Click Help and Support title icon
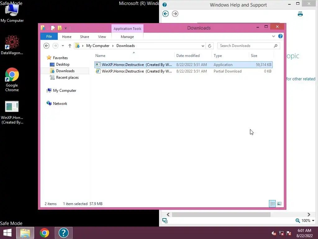Viewport: 318px width, 239px height. [x=165, y=5]
